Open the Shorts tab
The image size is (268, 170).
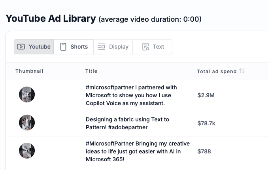[x=73, y=47]
